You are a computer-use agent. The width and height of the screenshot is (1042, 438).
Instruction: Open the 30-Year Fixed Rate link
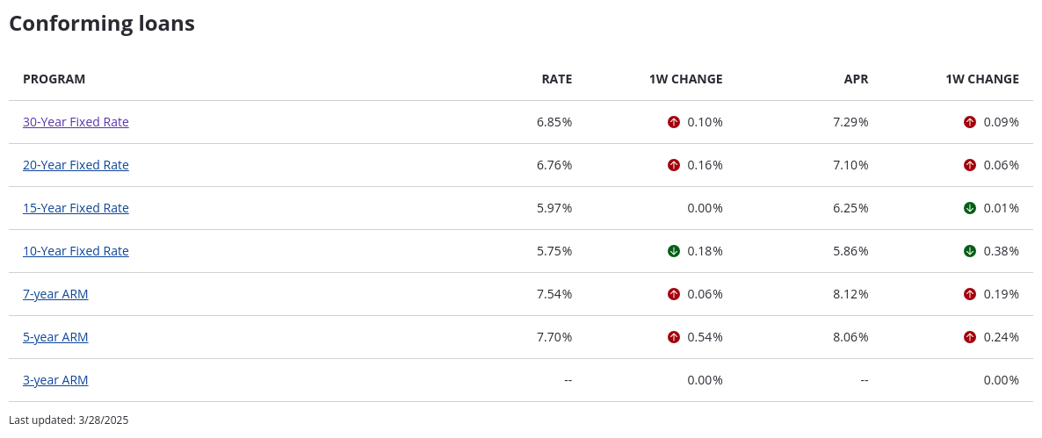pos(76,122)
